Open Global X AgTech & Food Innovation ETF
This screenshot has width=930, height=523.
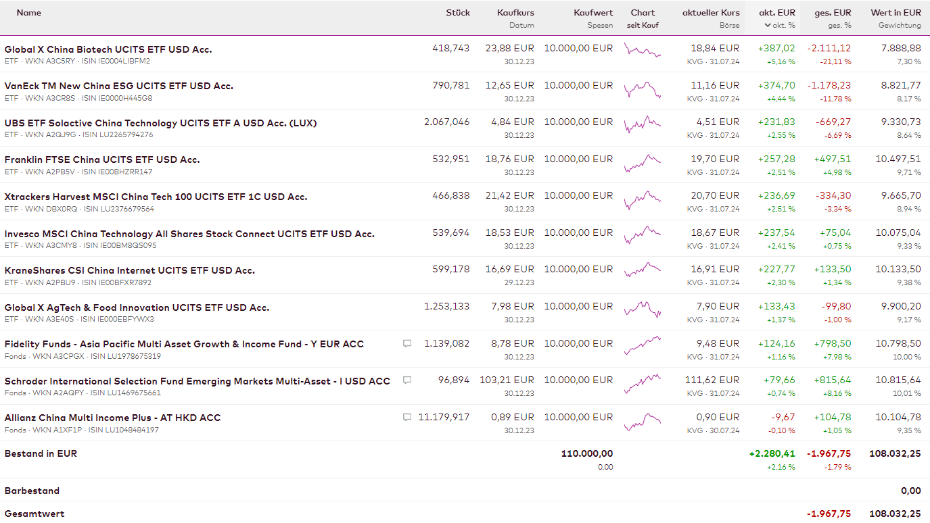tap(137, 307)
